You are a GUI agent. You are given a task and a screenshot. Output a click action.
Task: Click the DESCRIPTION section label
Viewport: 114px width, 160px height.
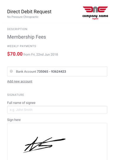[17, 29]
